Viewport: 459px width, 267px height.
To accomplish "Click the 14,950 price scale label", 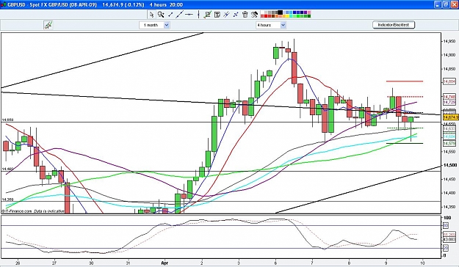I will [450, 41].
